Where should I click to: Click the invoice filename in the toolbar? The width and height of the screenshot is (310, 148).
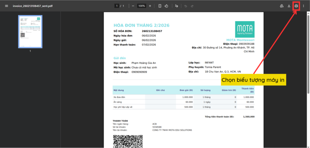[32, 6]
